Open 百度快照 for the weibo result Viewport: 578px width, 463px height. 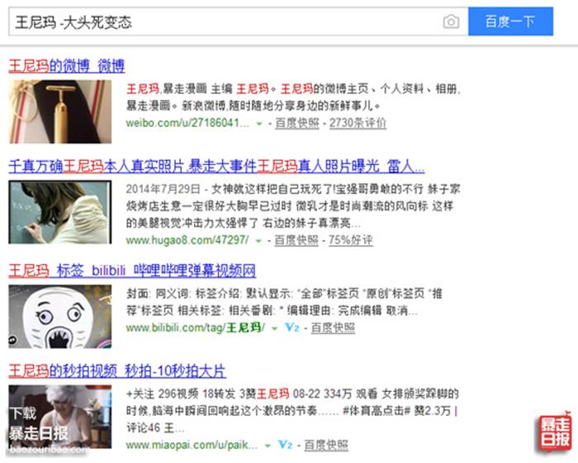tap(297, 123)
